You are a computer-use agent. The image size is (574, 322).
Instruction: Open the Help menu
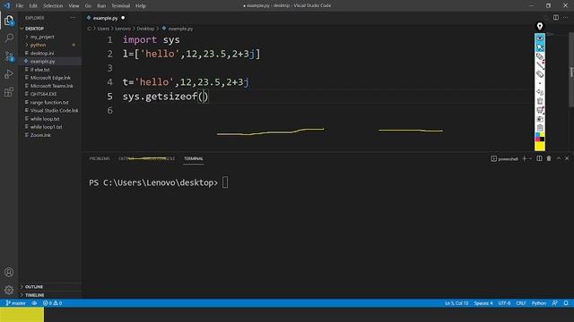[140, 6]
